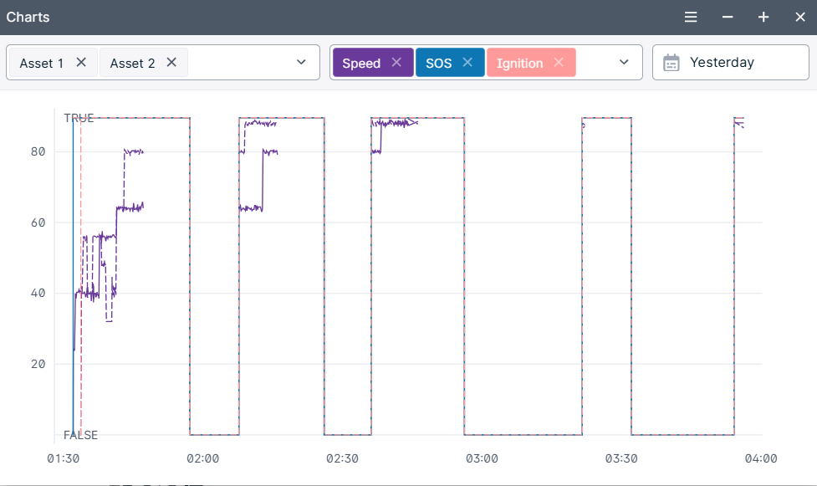Click the Asset 2 chip label
The image size is (817, 486).
pyautogui.click(x=132, y=63)
